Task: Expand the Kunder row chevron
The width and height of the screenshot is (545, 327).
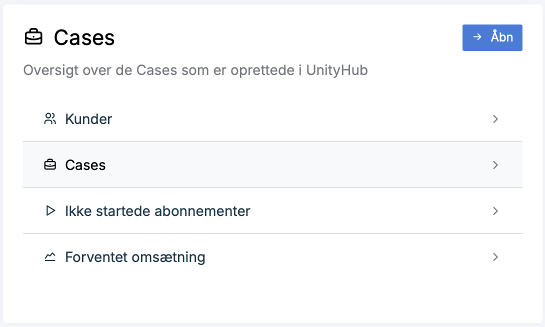Action: (495, 119)
